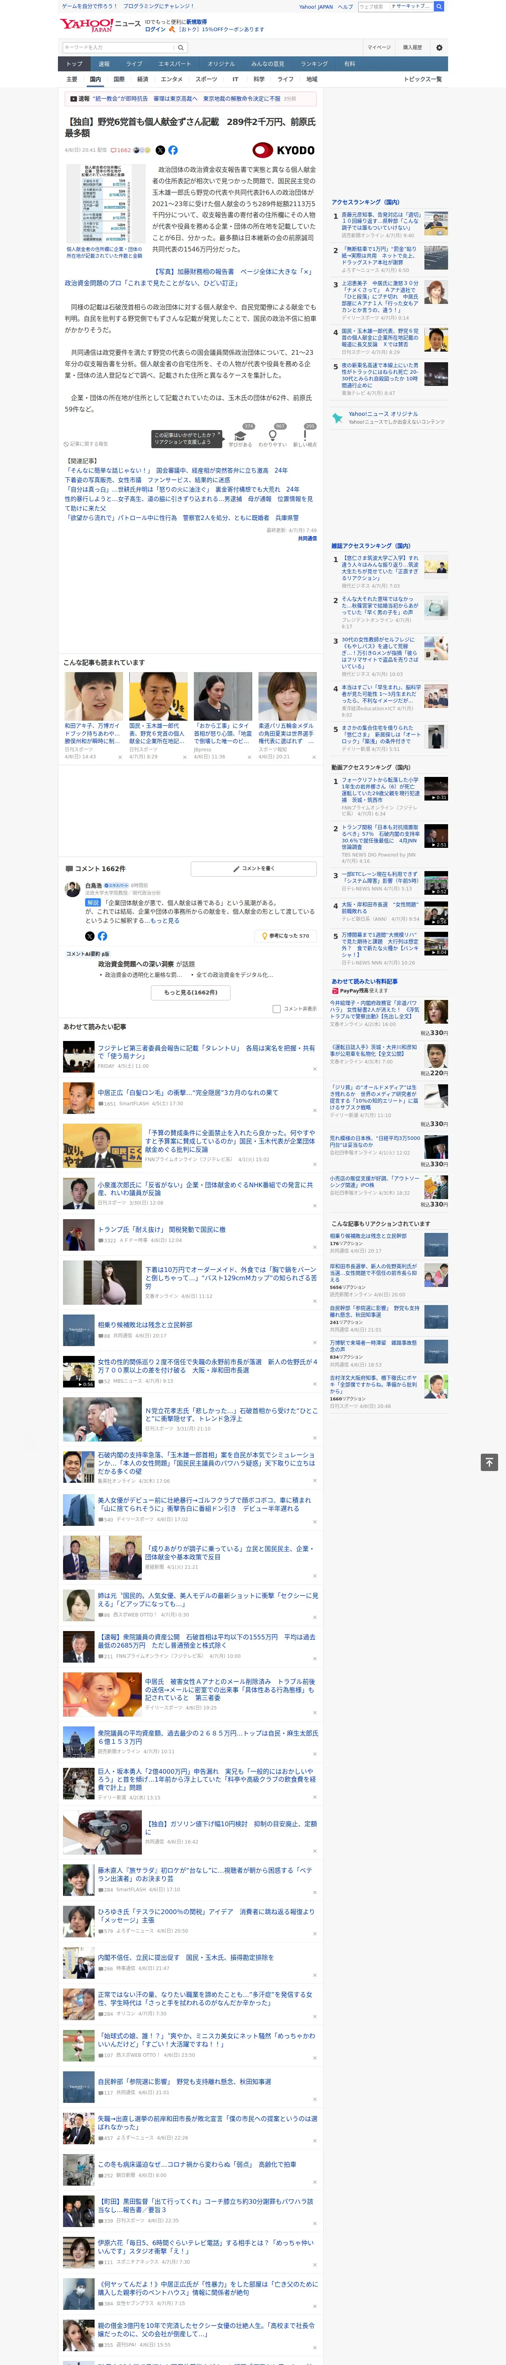Open settings via the gear icon
The image size is (506, 2365).
point(439,48)
